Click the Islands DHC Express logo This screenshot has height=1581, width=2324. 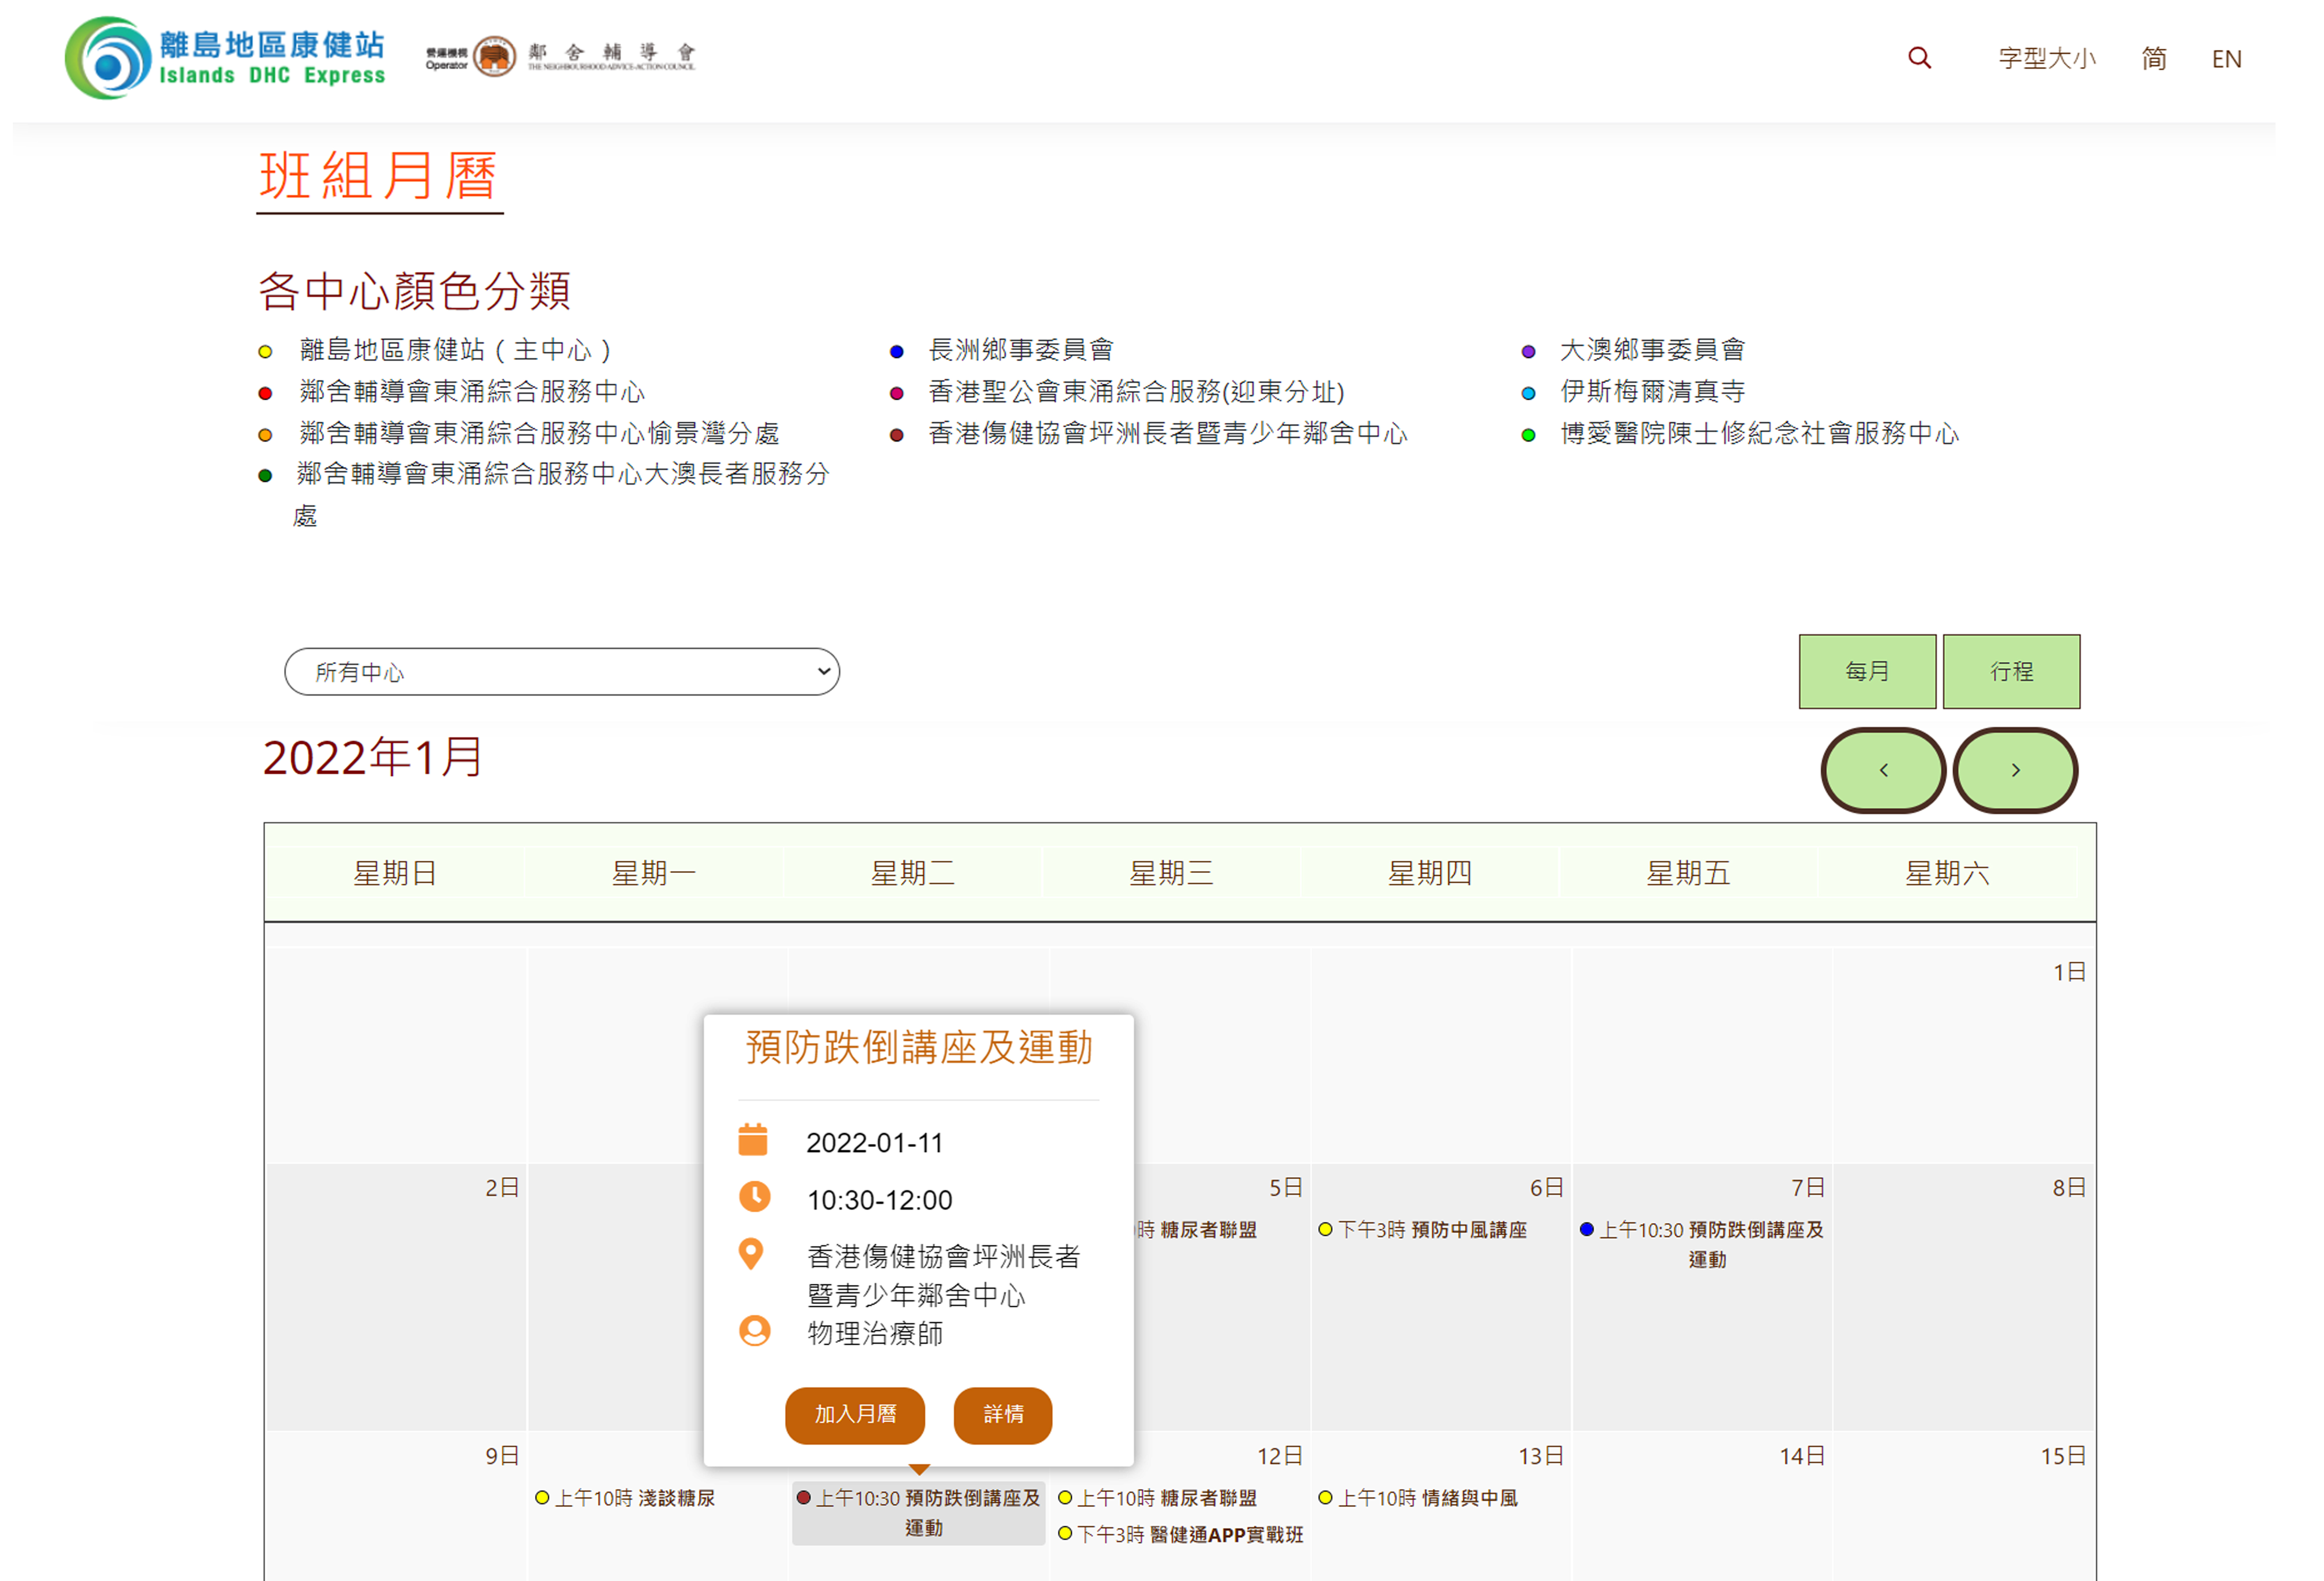pos(225,58)
